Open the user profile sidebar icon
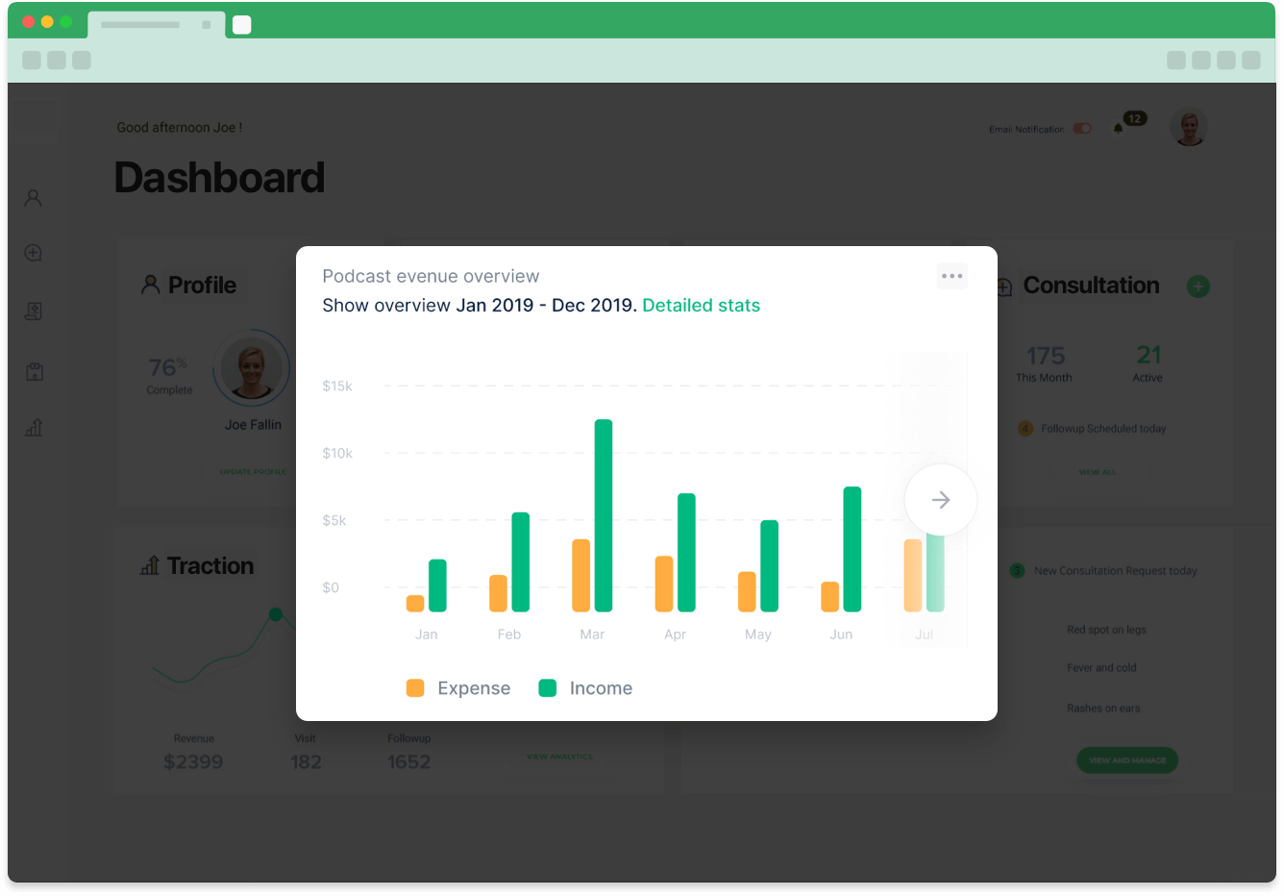 pos(33,198)
